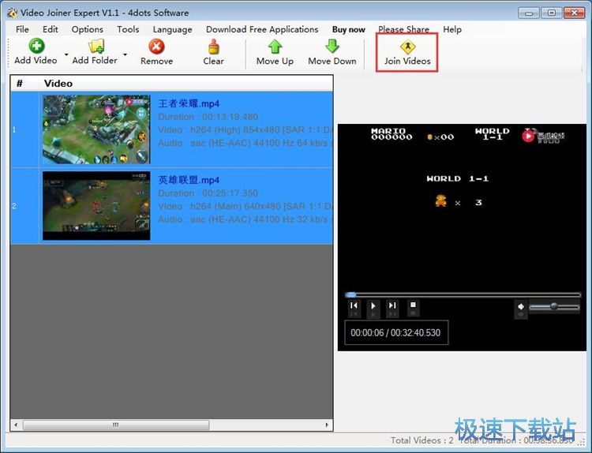Open the Language menu
The image size is (592, 453).
[173, 29]
